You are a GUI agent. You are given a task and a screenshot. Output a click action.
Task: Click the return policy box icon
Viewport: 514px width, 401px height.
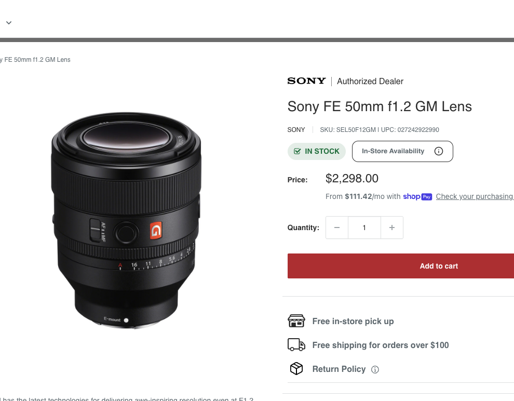coord(296,369)
